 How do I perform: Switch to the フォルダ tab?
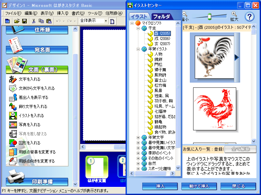tap(161, 17)
